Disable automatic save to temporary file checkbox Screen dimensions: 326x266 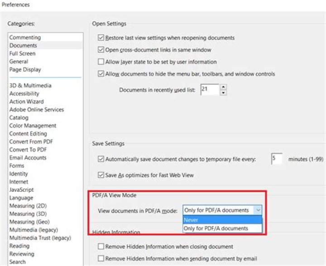click(101, 159)
